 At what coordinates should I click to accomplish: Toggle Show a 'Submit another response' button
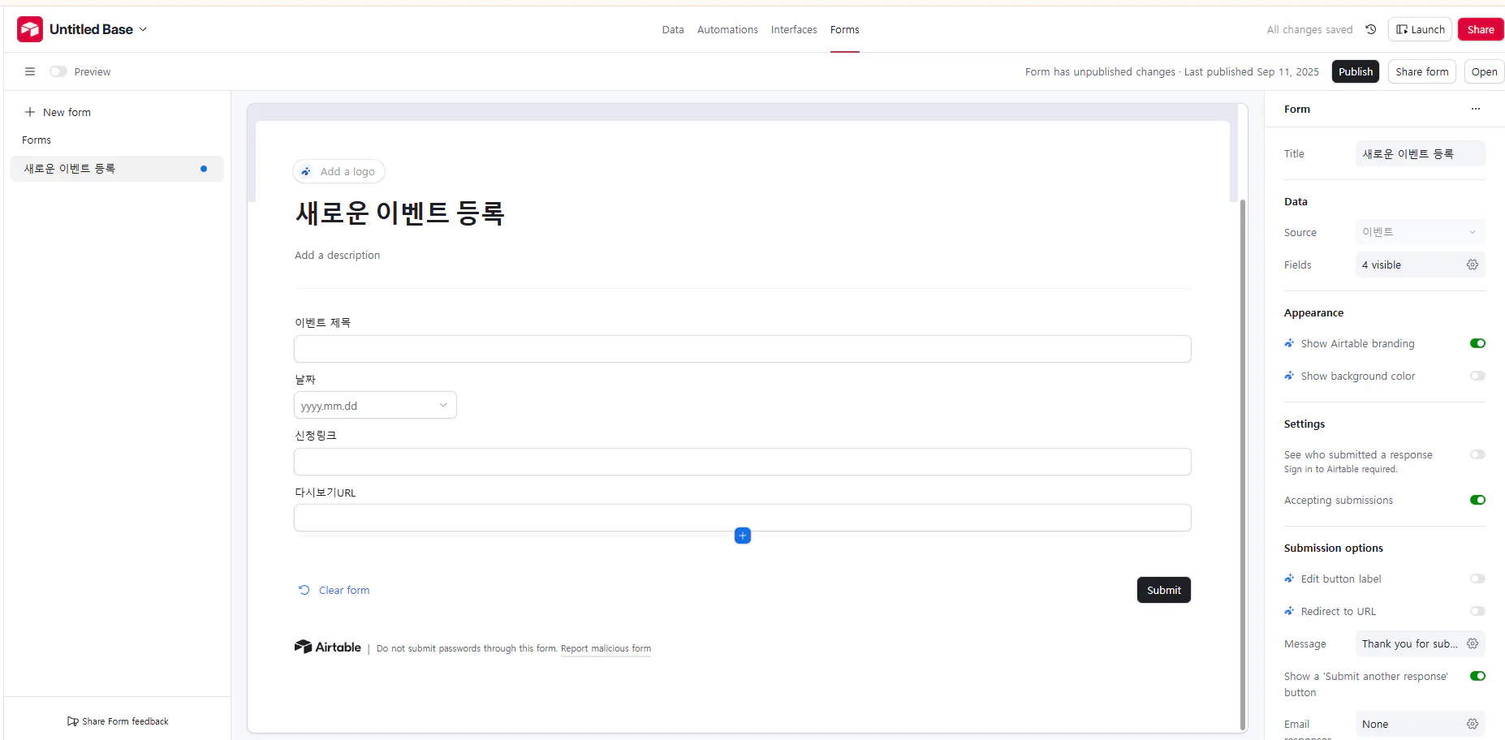pyautogui.click(x=1477, y=676)
